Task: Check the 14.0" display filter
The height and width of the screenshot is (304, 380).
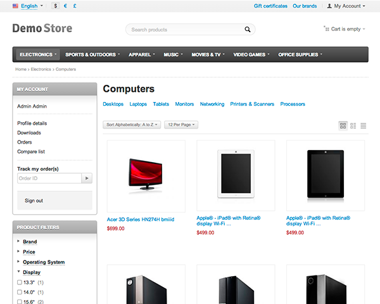Action: (x=20, y=292)
